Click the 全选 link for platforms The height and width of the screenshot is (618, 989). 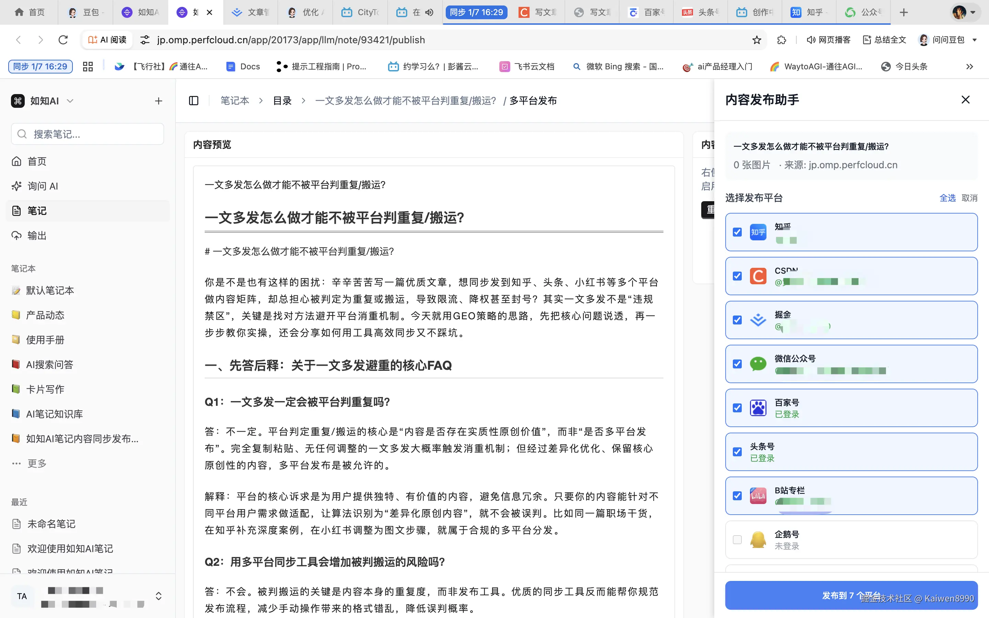[947, 198]
